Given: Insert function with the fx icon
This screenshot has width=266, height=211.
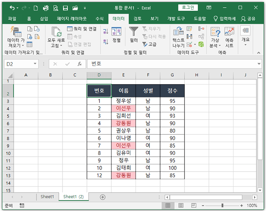Looking at the screenshot, I should tap(80, 64).
